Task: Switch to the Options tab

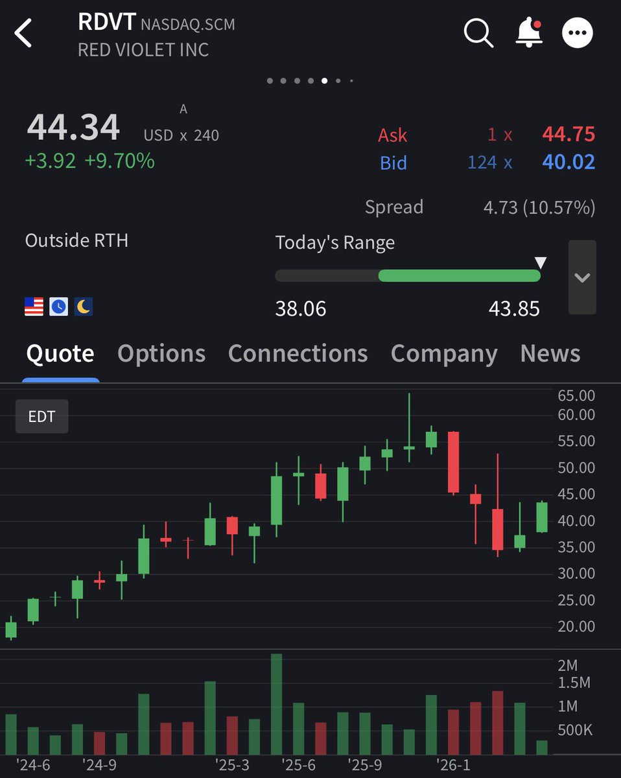Action: point(161,353)
